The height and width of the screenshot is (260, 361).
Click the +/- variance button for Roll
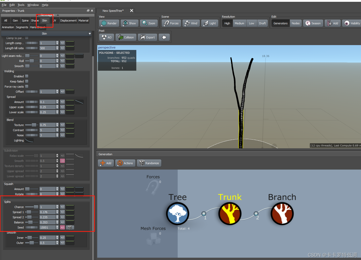pyautogui.click(x=62, y=61)
